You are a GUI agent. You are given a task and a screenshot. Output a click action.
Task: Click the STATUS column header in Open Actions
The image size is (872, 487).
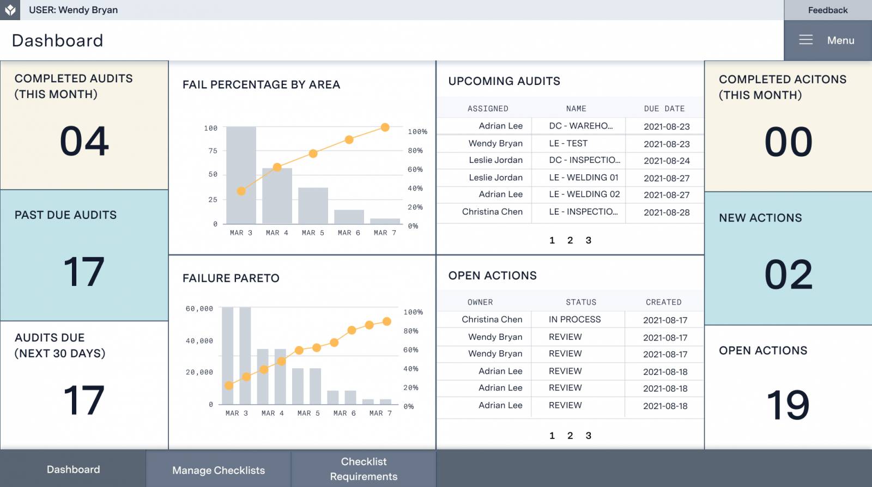(x=580, y=302)
